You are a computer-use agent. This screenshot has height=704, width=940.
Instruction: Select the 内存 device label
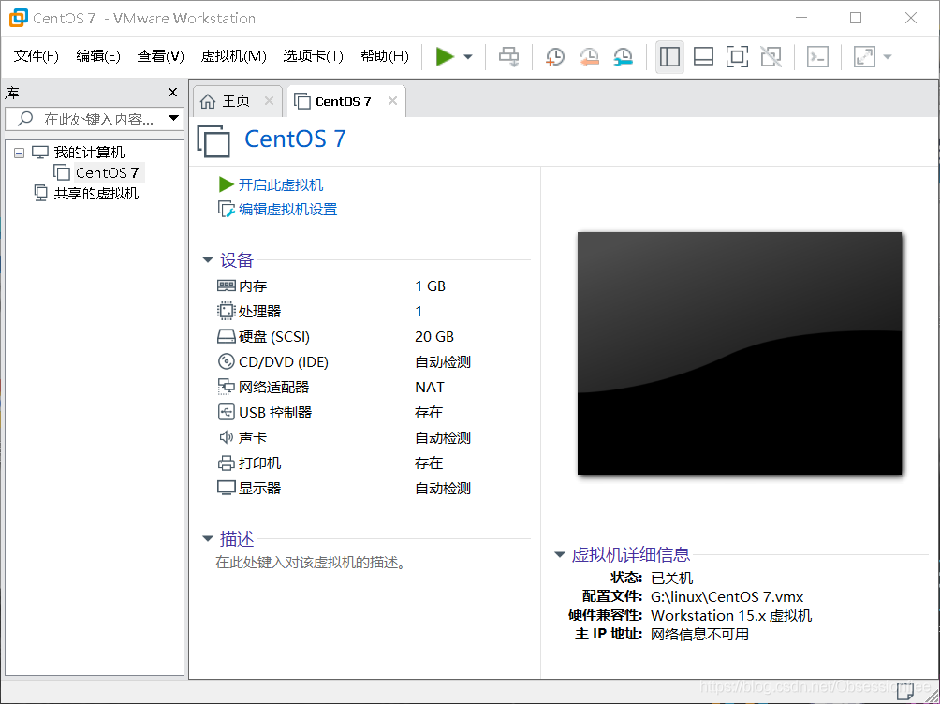pyautogui.click(x=253, y=286)
